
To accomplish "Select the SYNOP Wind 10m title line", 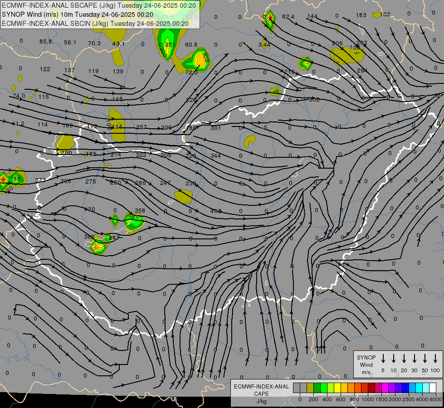I will pos(77,15).
